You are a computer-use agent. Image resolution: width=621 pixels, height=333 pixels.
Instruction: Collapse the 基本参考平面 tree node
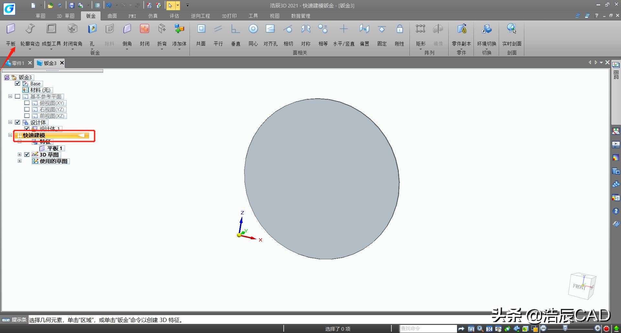(10, 96)
